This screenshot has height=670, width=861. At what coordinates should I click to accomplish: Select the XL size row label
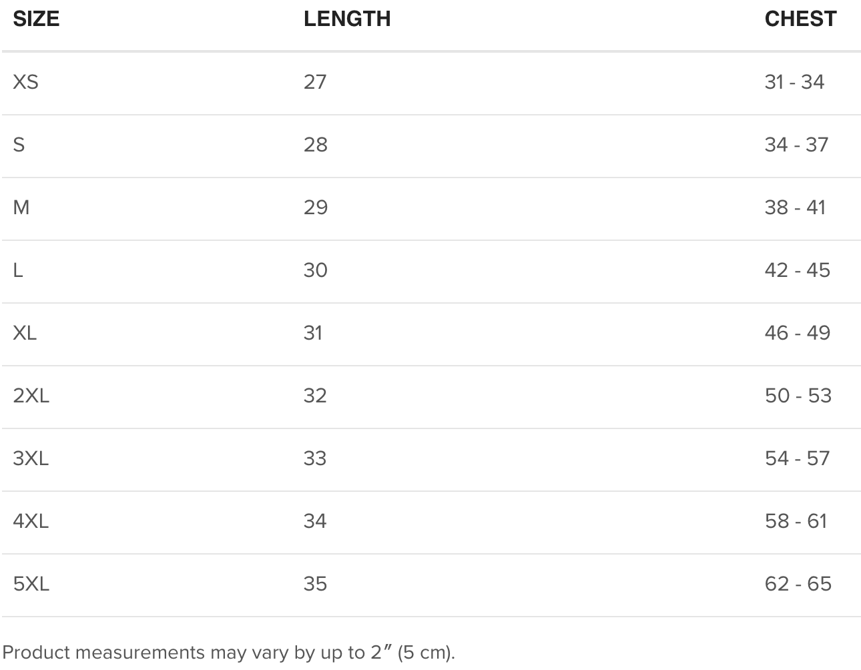click(x=25, y=333)
